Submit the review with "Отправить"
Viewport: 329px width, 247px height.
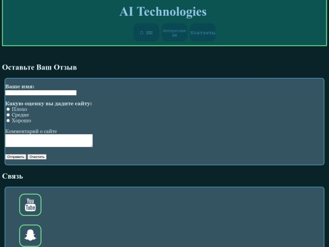tap(16, 157)
